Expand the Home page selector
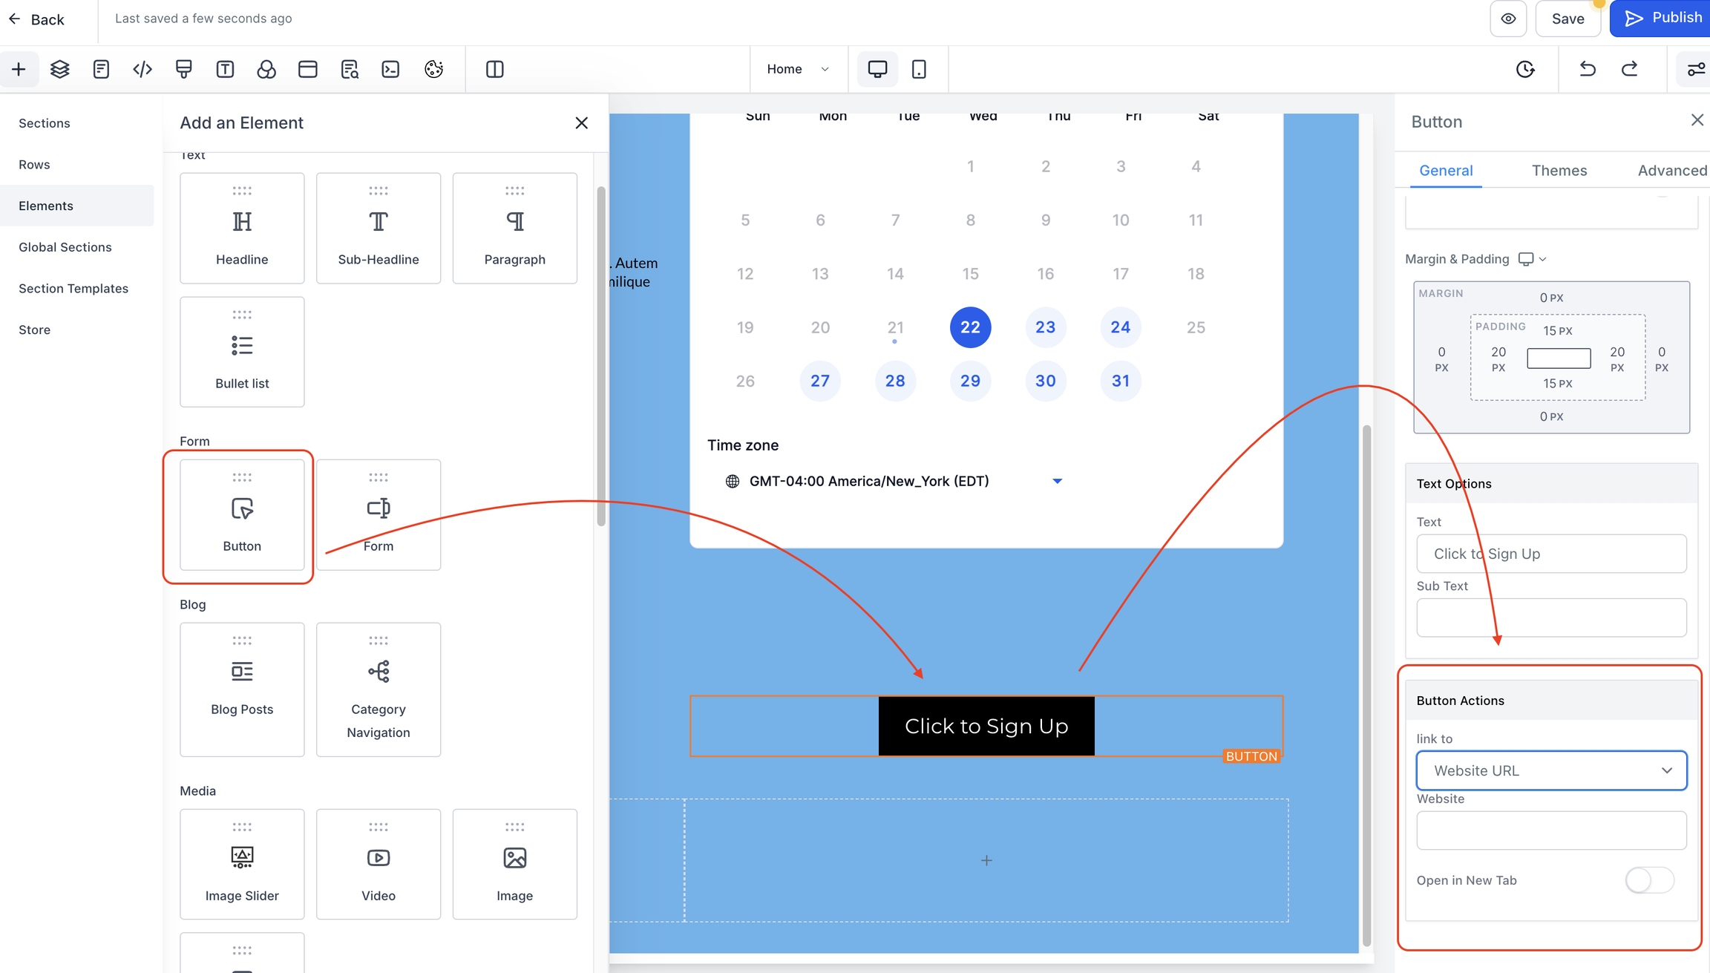This screenshot has height=973, width=1710. (798, 69)
